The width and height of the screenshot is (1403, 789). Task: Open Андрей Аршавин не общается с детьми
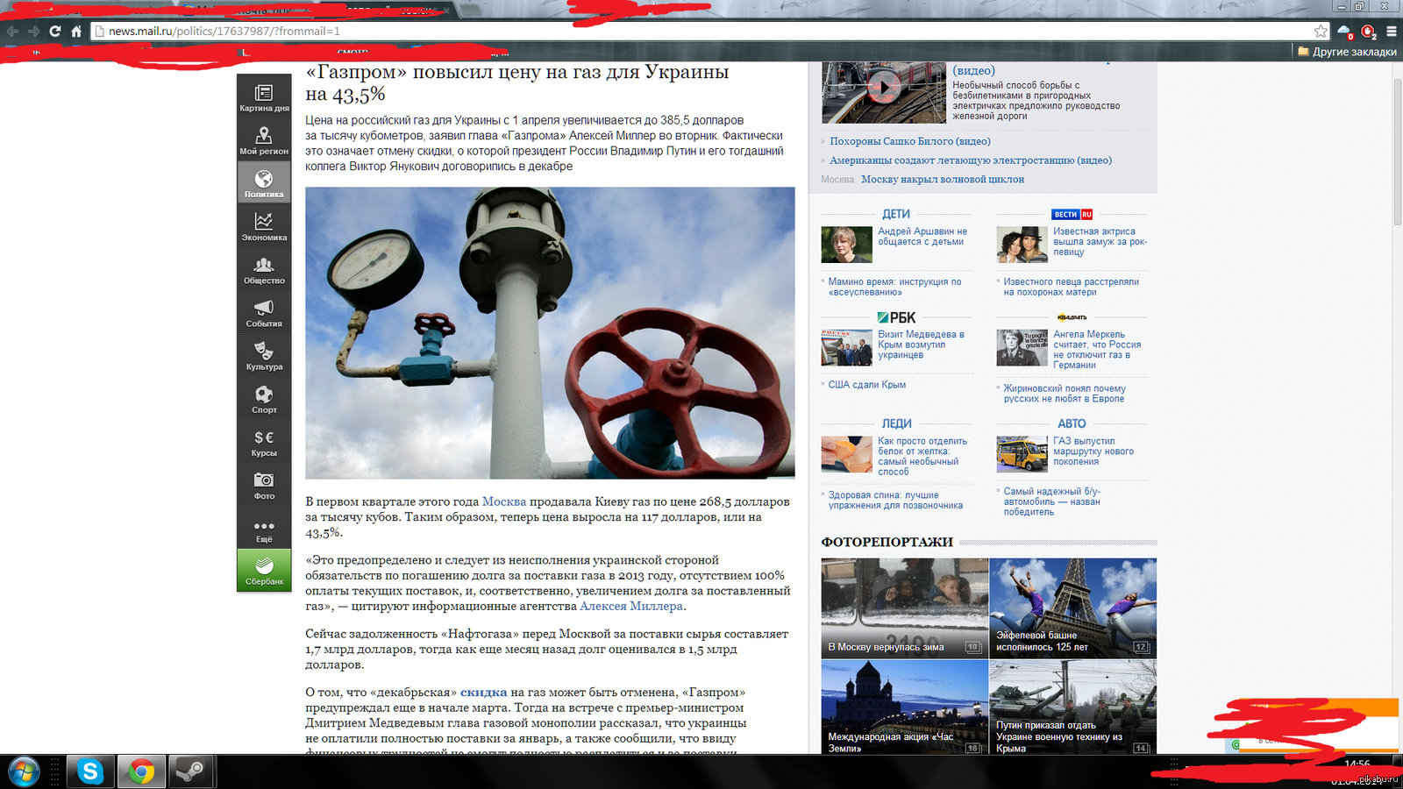click(922, 237)
